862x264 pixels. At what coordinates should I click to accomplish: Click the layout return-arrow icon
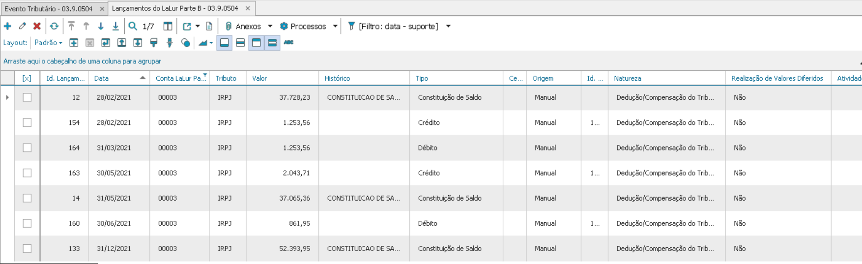[106, 43]
